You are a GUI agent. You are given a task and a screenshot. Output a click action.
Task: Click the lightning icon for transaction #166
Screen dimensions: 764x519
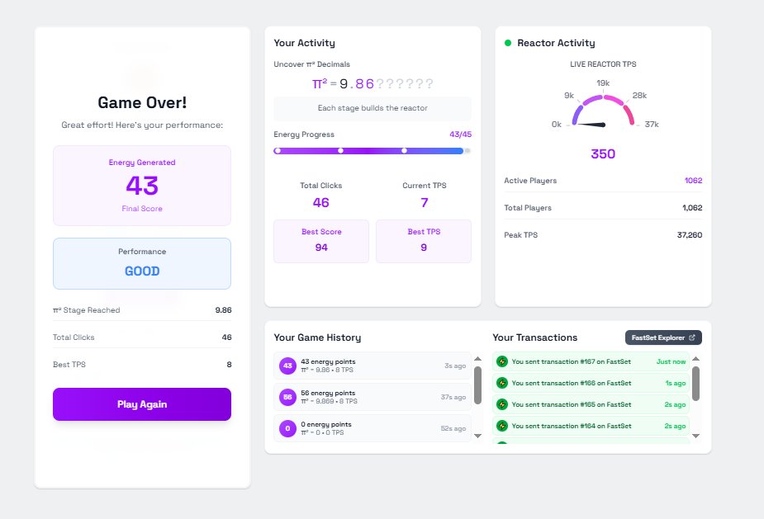tap(502, 383)
